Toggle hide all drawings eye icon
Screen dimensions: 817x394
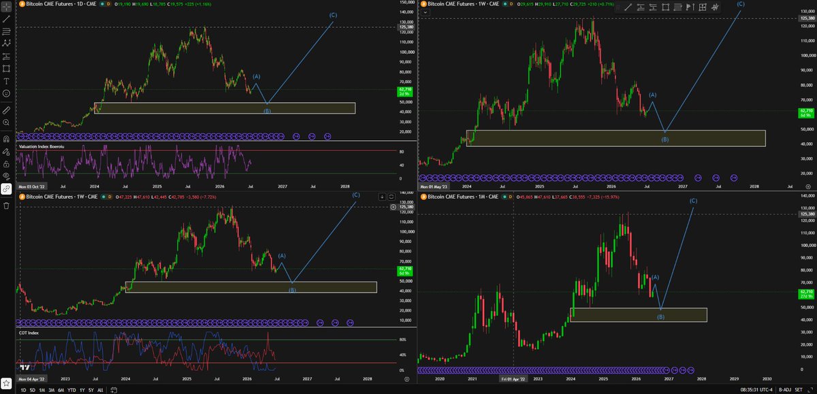coord(6,176)
